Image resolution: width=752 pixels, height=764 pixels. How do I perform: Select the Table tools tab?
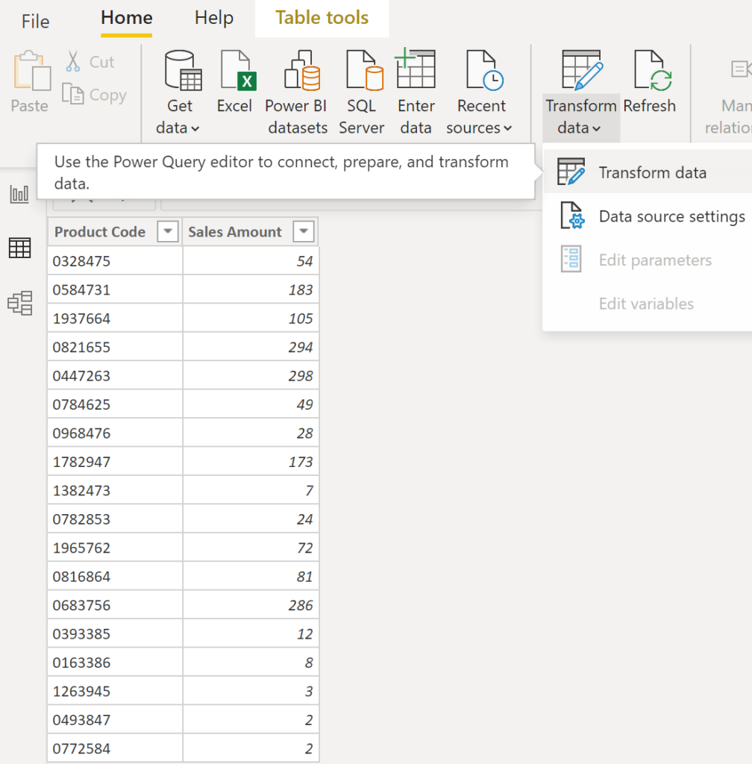pyautogui.click(x=322, y=18)
